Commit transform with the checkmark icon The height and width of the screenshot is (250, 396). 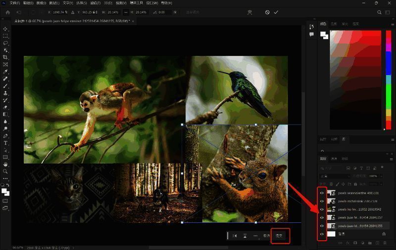276,12
